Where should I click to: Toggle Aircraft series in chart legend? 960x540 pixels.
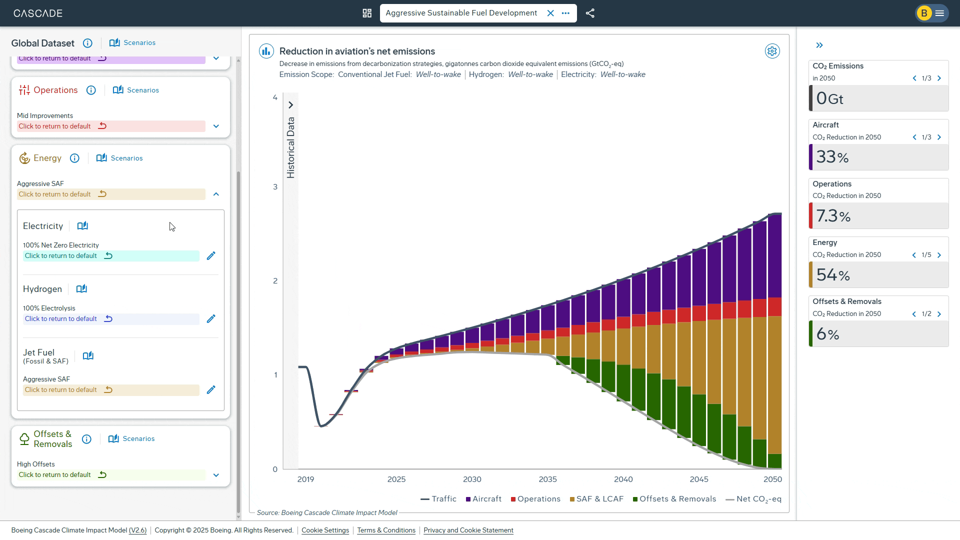coord(483,499)
